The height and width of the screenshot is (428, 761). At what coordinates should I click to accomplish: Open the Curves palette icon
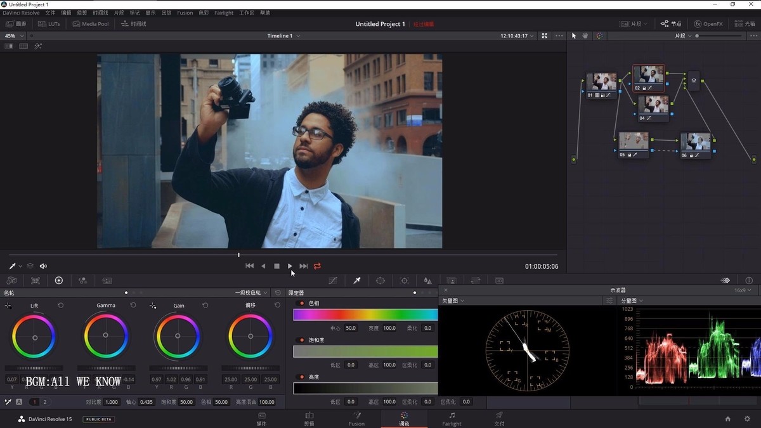pos(333,280)
